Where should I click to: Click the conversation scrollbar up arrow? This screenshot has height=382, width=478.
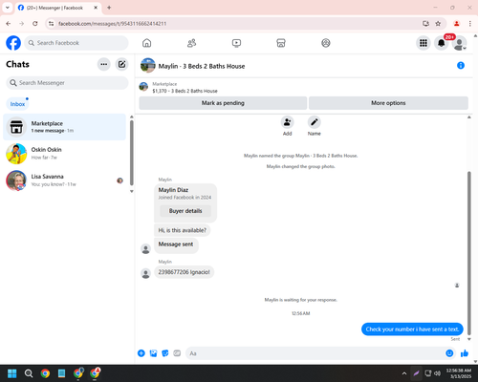(469, 117)
